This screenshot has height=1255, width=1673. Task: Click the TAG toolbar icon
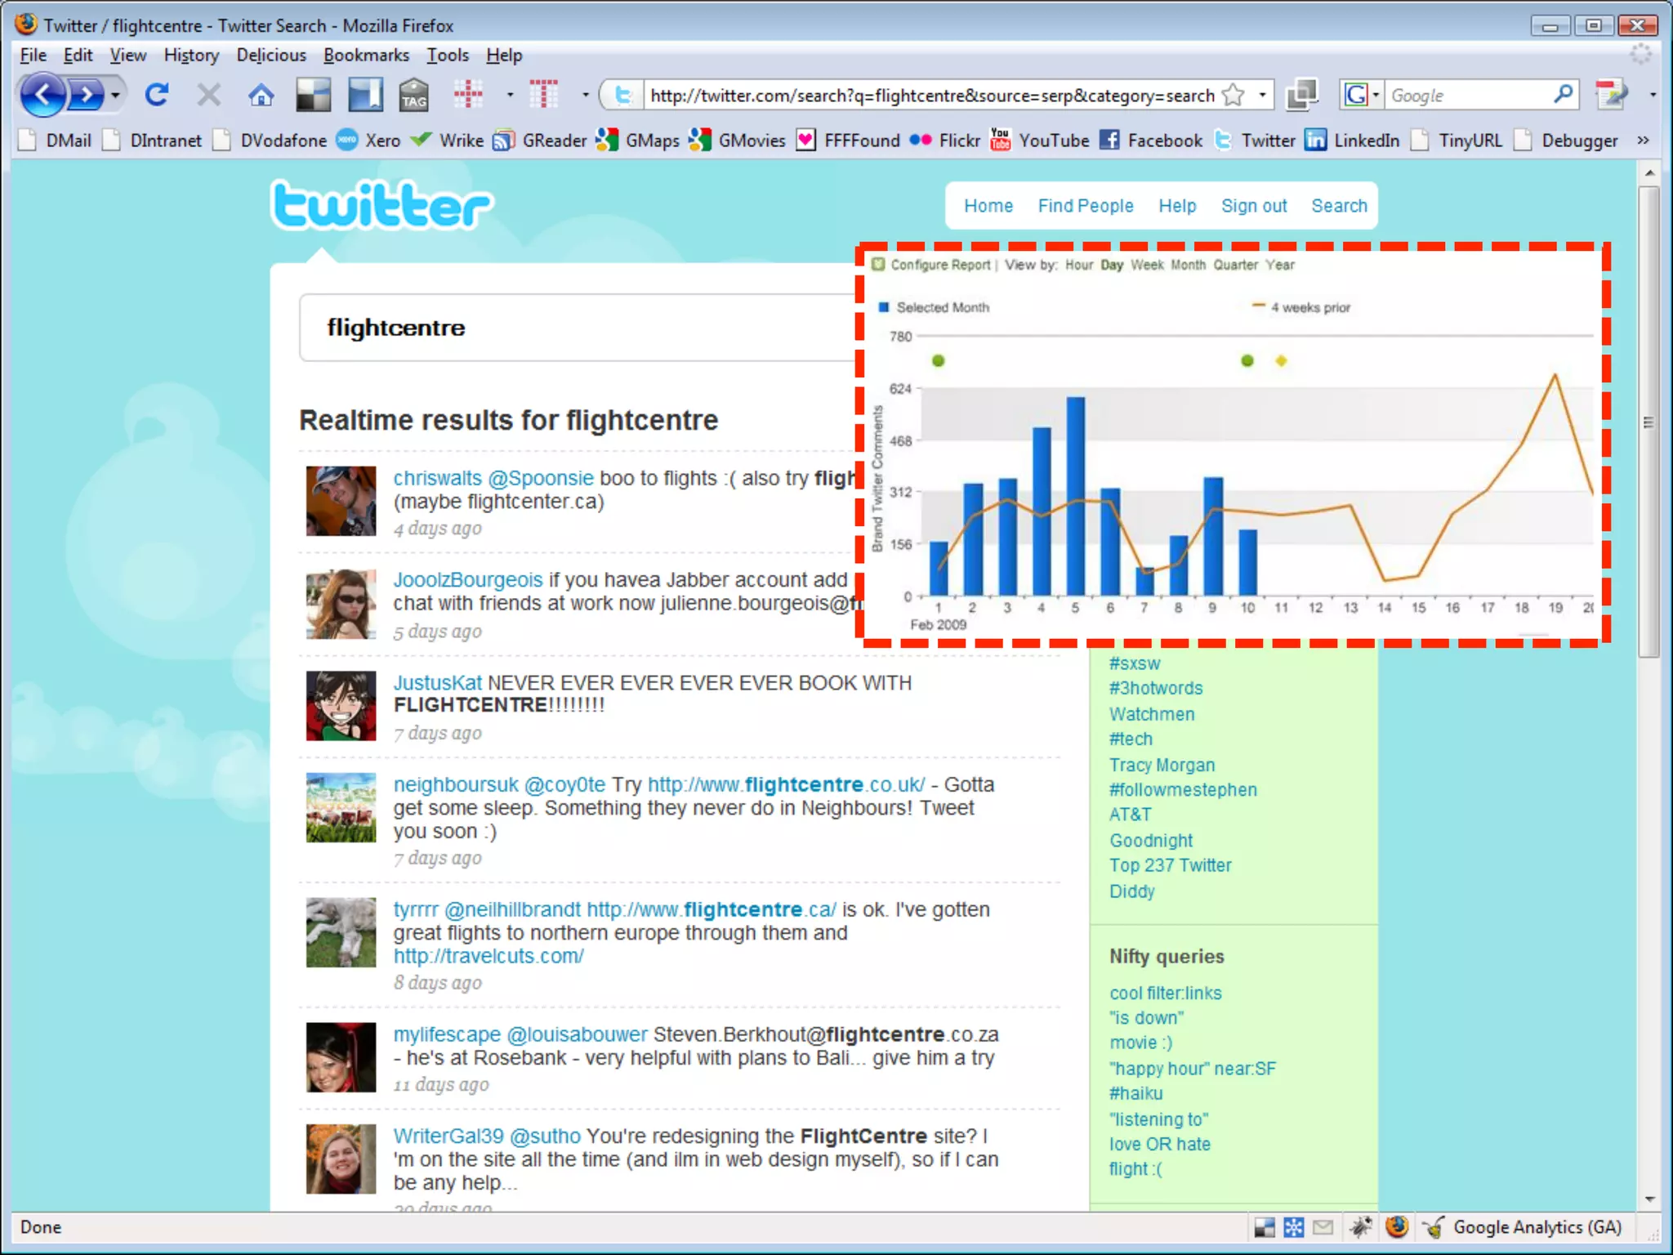point(414,96)
